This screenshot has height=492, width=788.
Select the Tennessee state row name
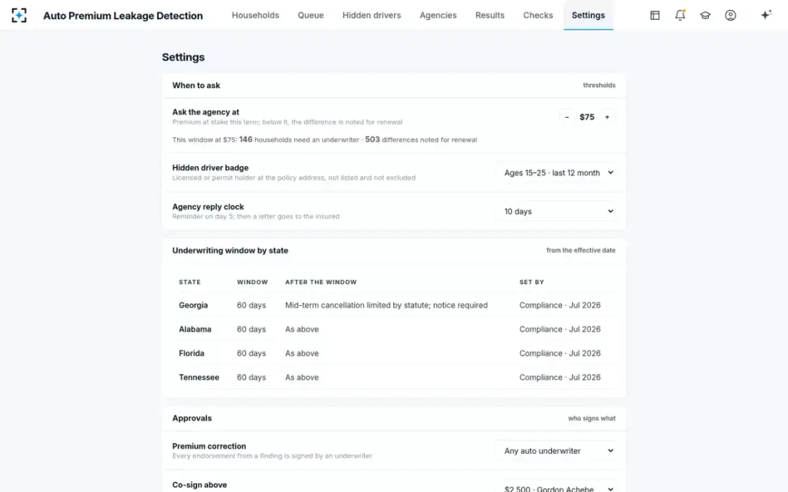pos(199,377)
